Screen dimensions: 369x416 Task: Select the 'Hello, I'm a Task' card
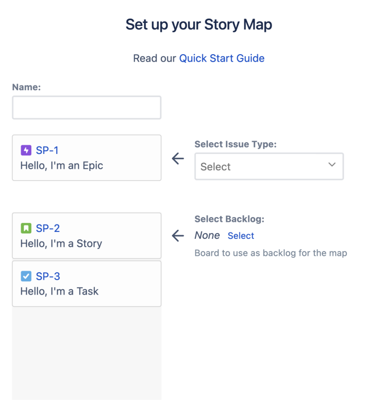coord(87,283)
